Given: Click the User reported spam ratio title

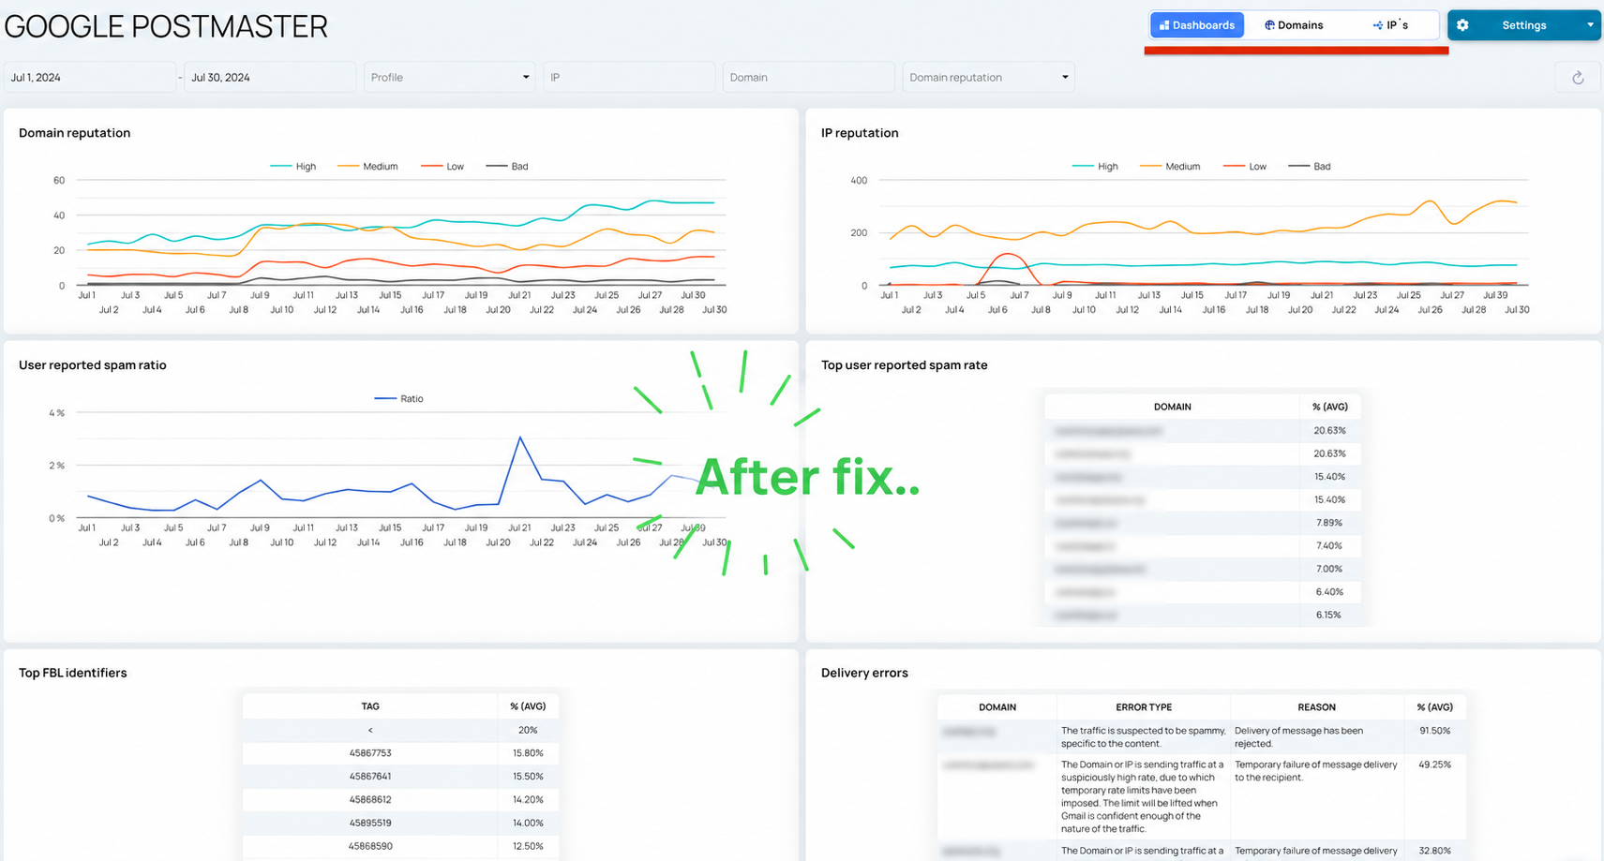Looking at the screenshot, I should pos(93,365).
